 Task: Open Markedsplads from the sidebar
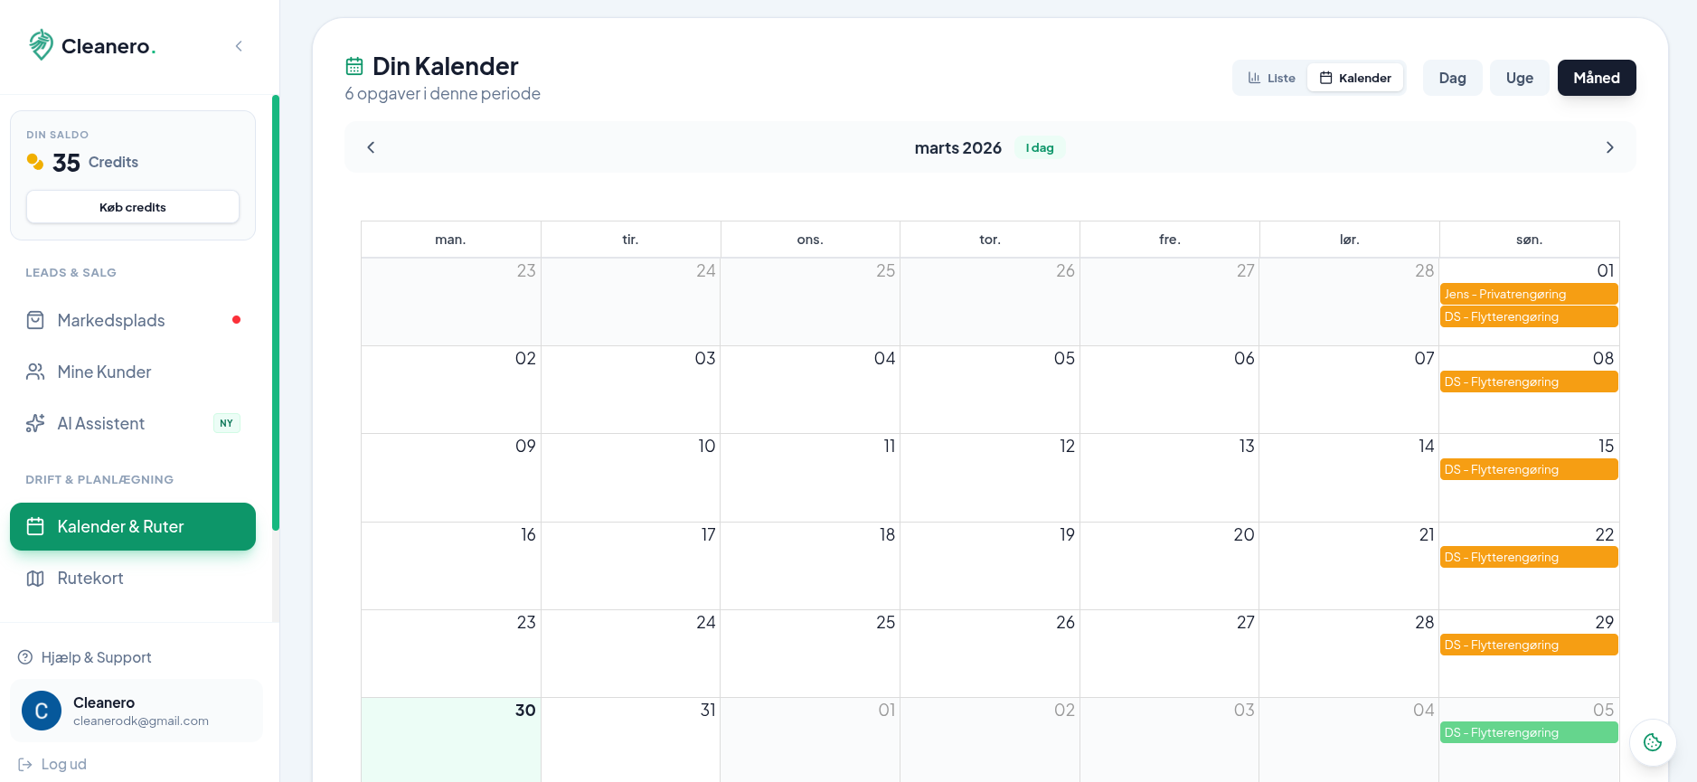point(111,320)
